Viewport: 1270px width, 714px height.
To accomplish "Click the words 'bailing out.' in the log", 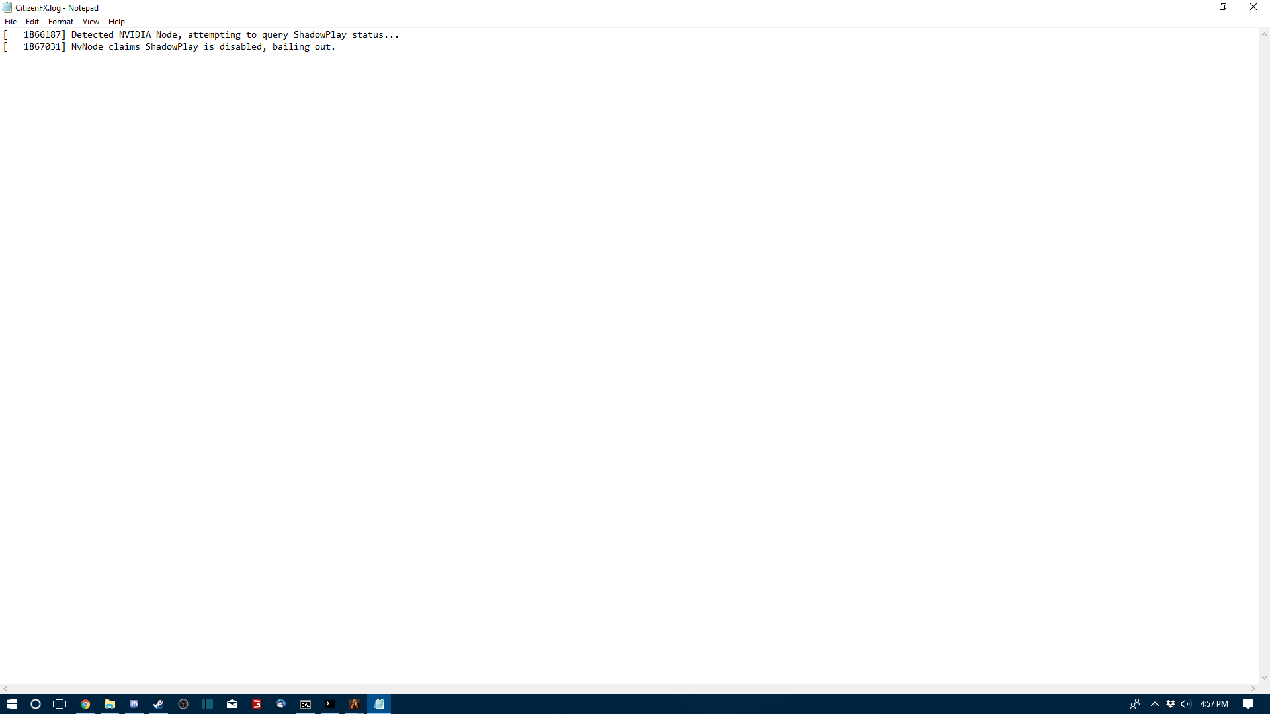I will (304, 47).
